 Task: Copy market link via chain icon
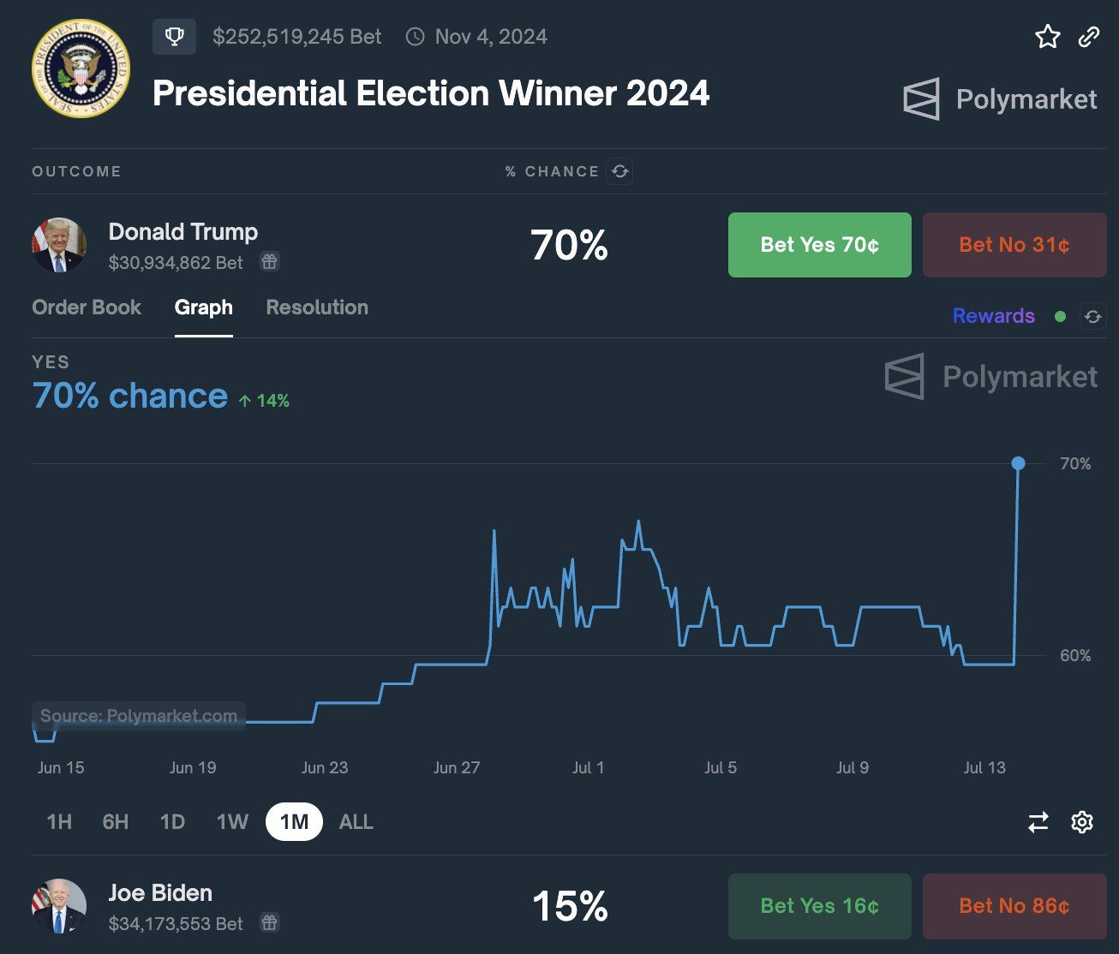pyautogui.click(x=1088, y=37)
